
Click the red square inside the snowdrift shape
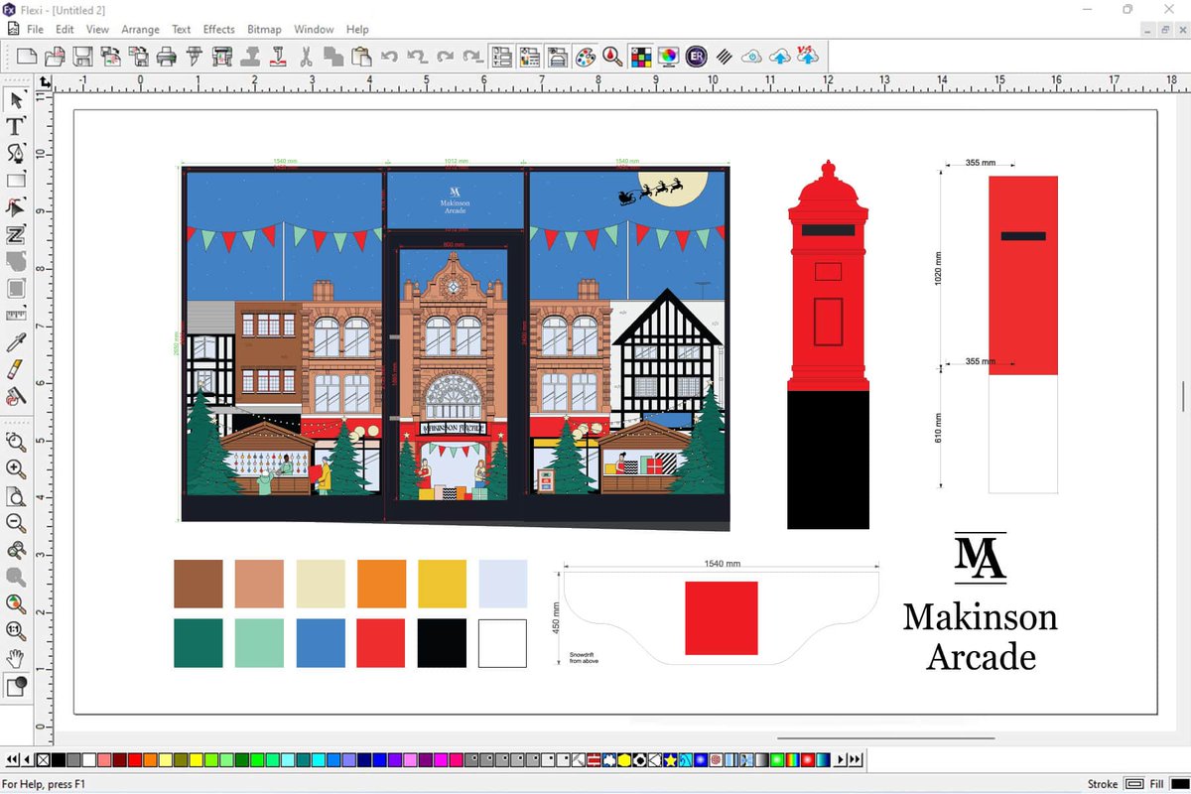(x=722, y=618)
